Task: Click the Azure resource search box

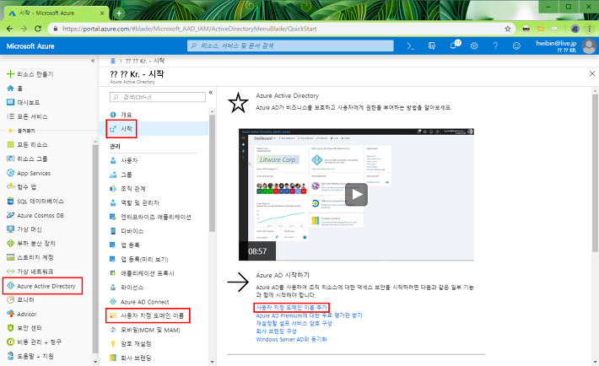Action: click(x=290, y=46)
